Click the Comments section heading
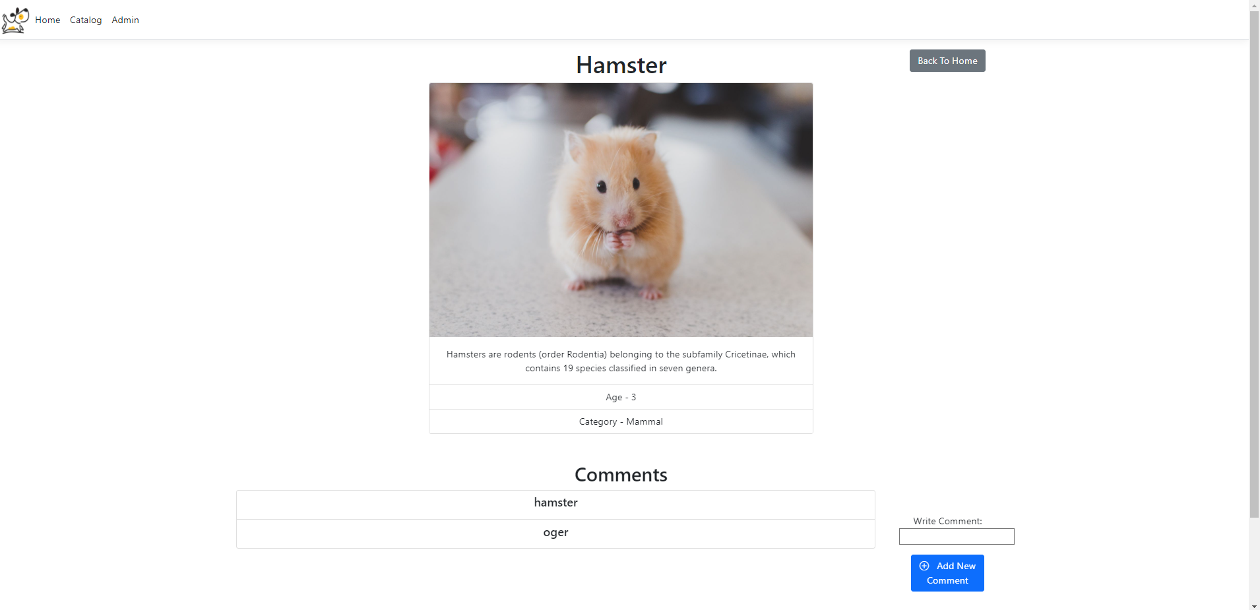 click(621, 474)
